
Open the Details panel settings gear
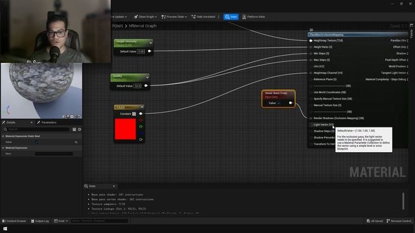click(79, 129)
